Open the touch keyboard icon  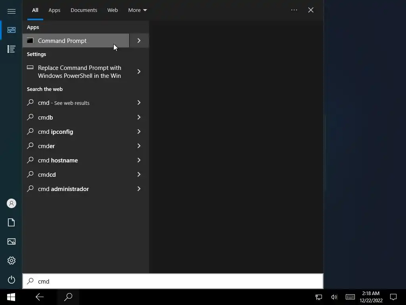(x=350, y=297)
